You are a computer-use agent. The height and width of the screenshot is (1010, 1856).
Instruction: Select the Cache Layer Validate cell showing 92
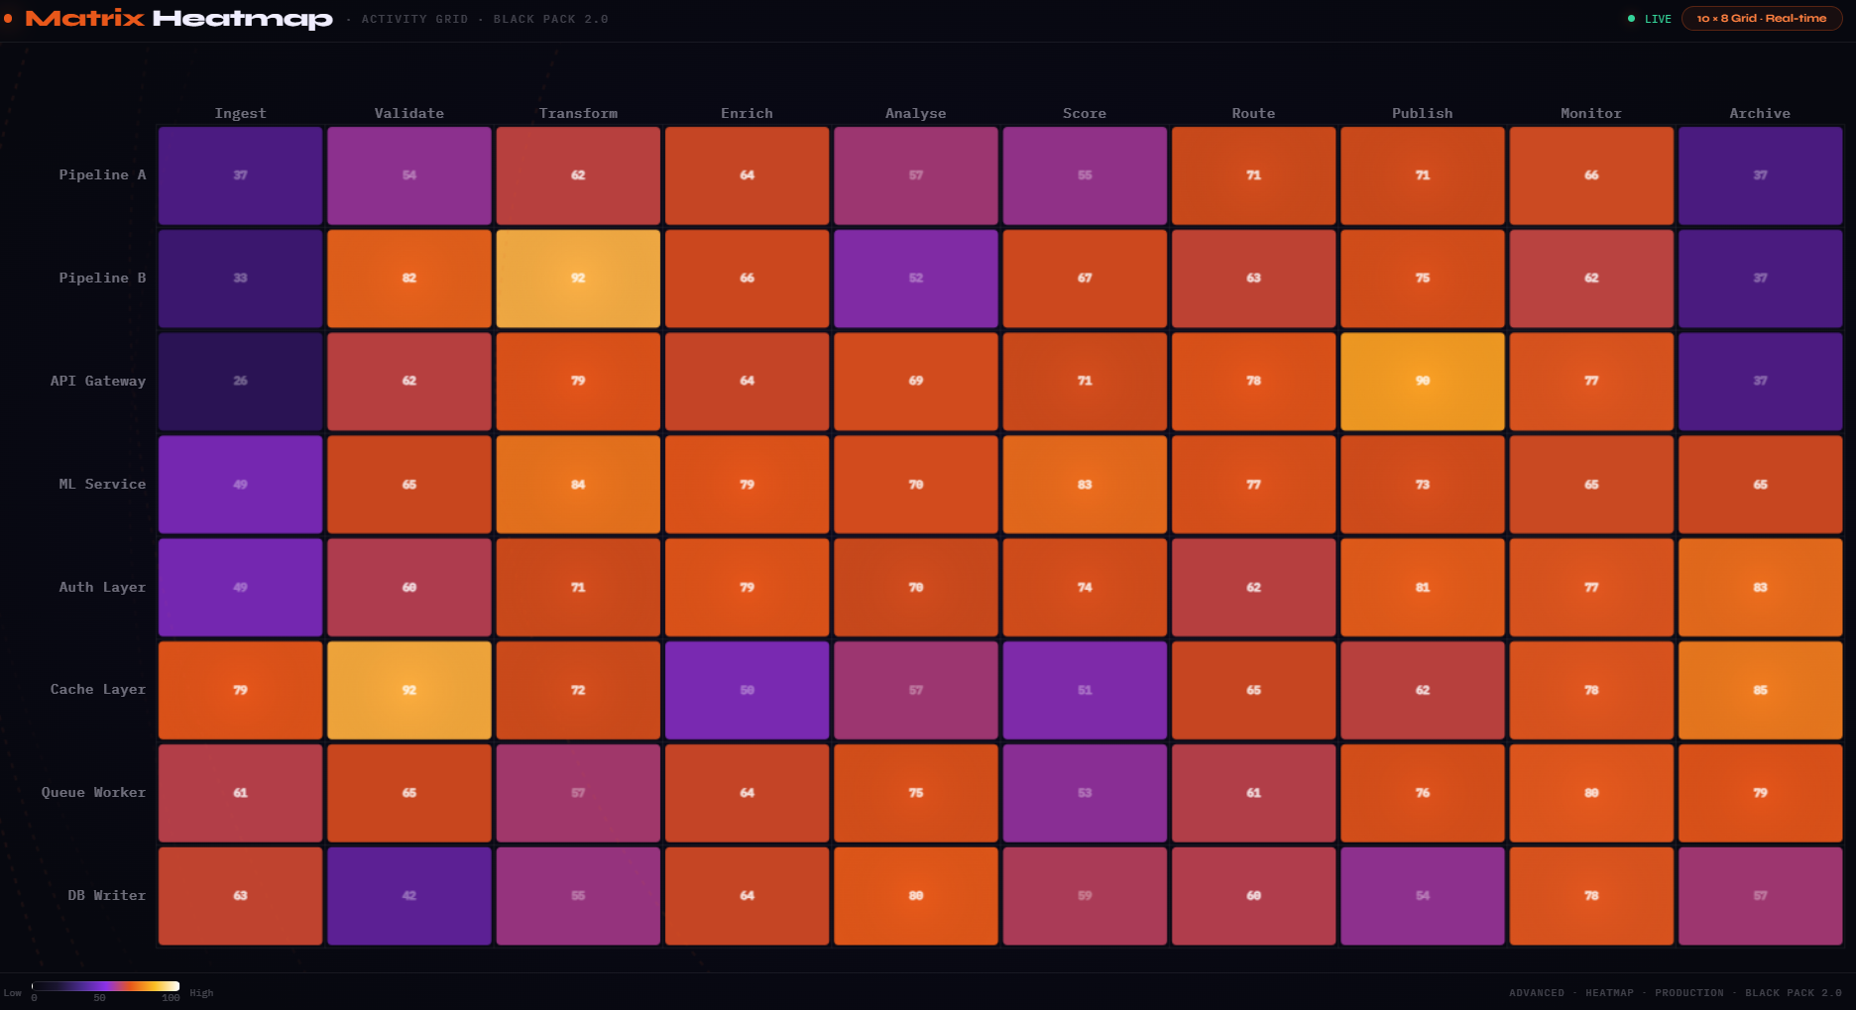click(x=408, y=689)
